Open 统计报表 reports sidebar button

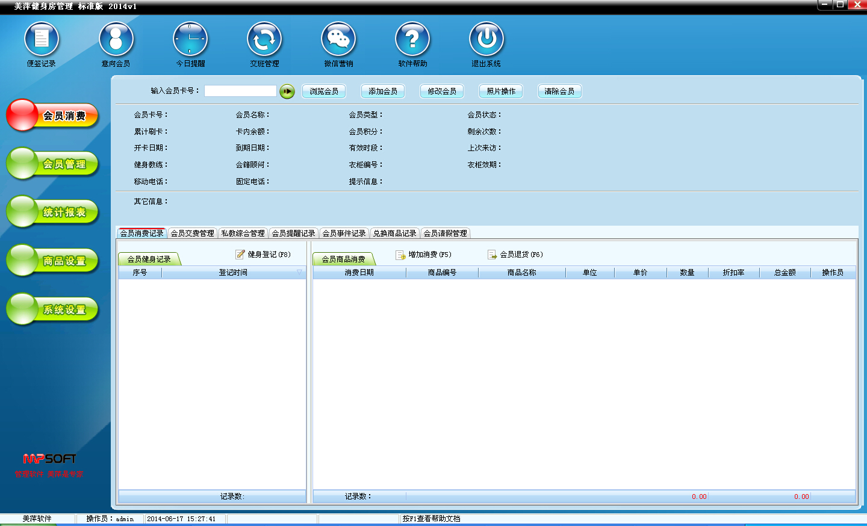53,212
